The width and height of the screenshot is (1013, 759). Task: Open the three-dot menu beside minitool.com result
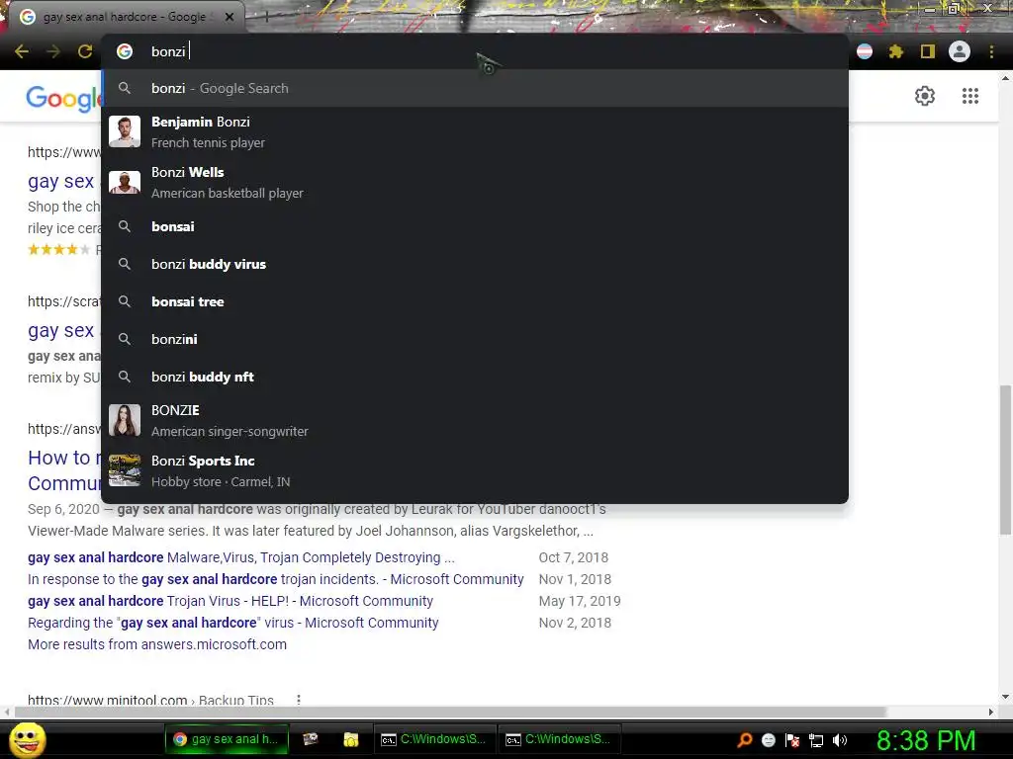click(x=299, y=700)
